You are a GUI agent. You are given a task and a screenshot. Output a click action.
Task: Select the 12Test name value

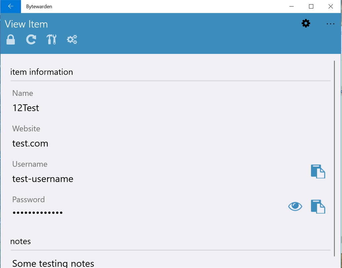tap(26, 108)
